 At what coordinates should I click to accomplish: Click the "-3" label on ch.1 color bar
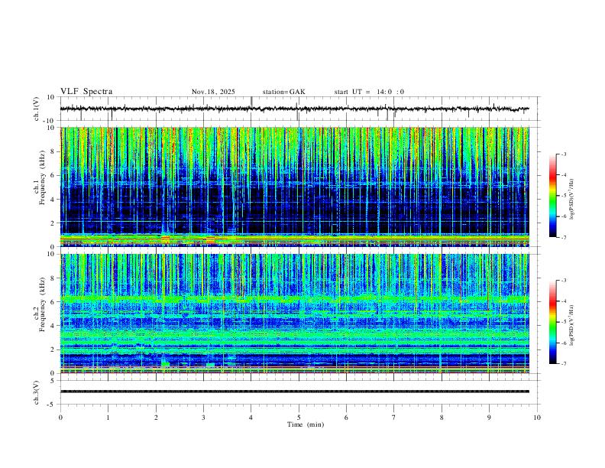point(563,154)
